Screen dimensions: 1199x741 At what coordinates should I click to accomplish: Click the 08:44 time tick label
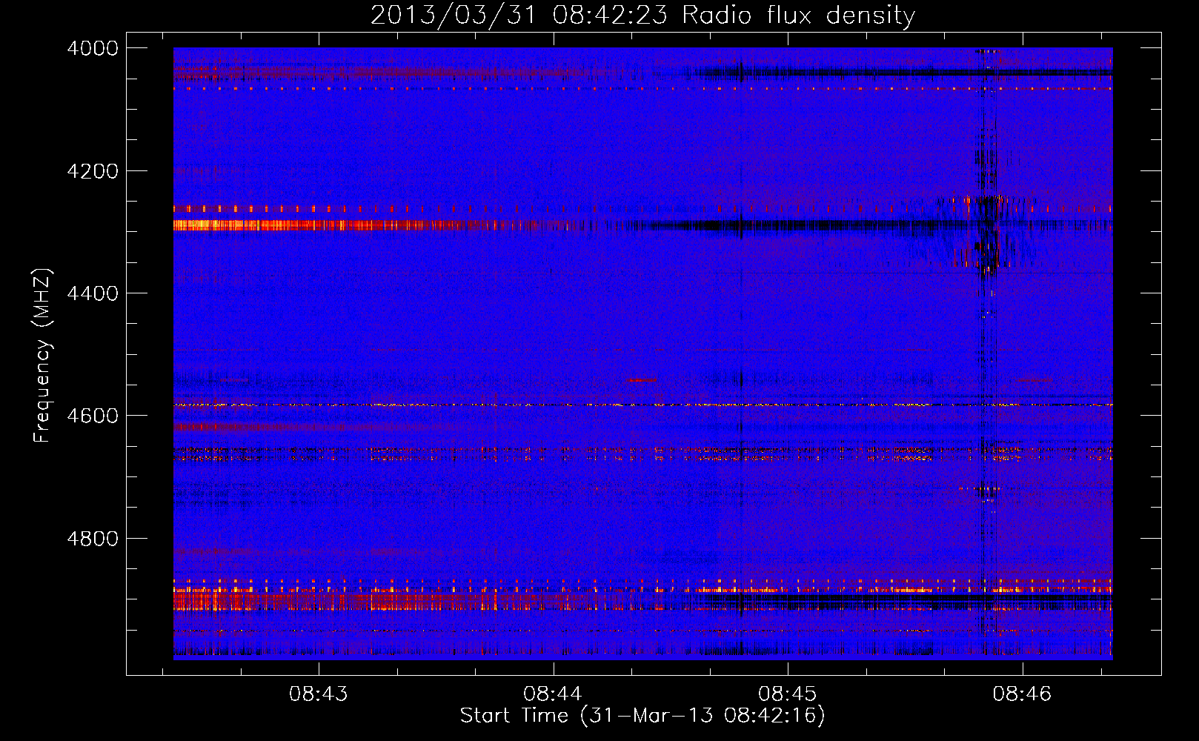pyautogui.click(x=553, y=694)
